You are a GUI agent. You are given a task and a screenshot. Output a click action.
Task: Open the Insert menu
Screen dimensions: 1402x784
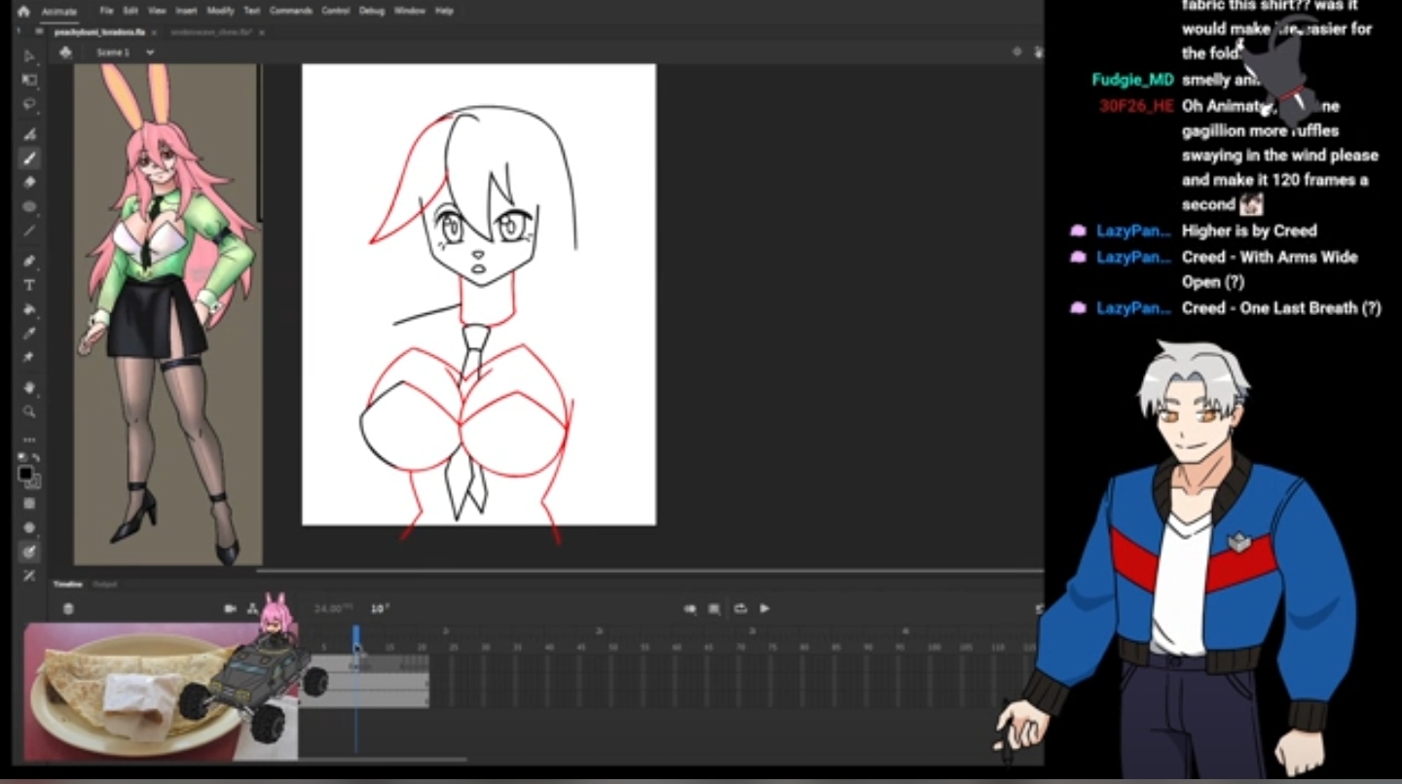pyautogui.click(x=186, y=12)
